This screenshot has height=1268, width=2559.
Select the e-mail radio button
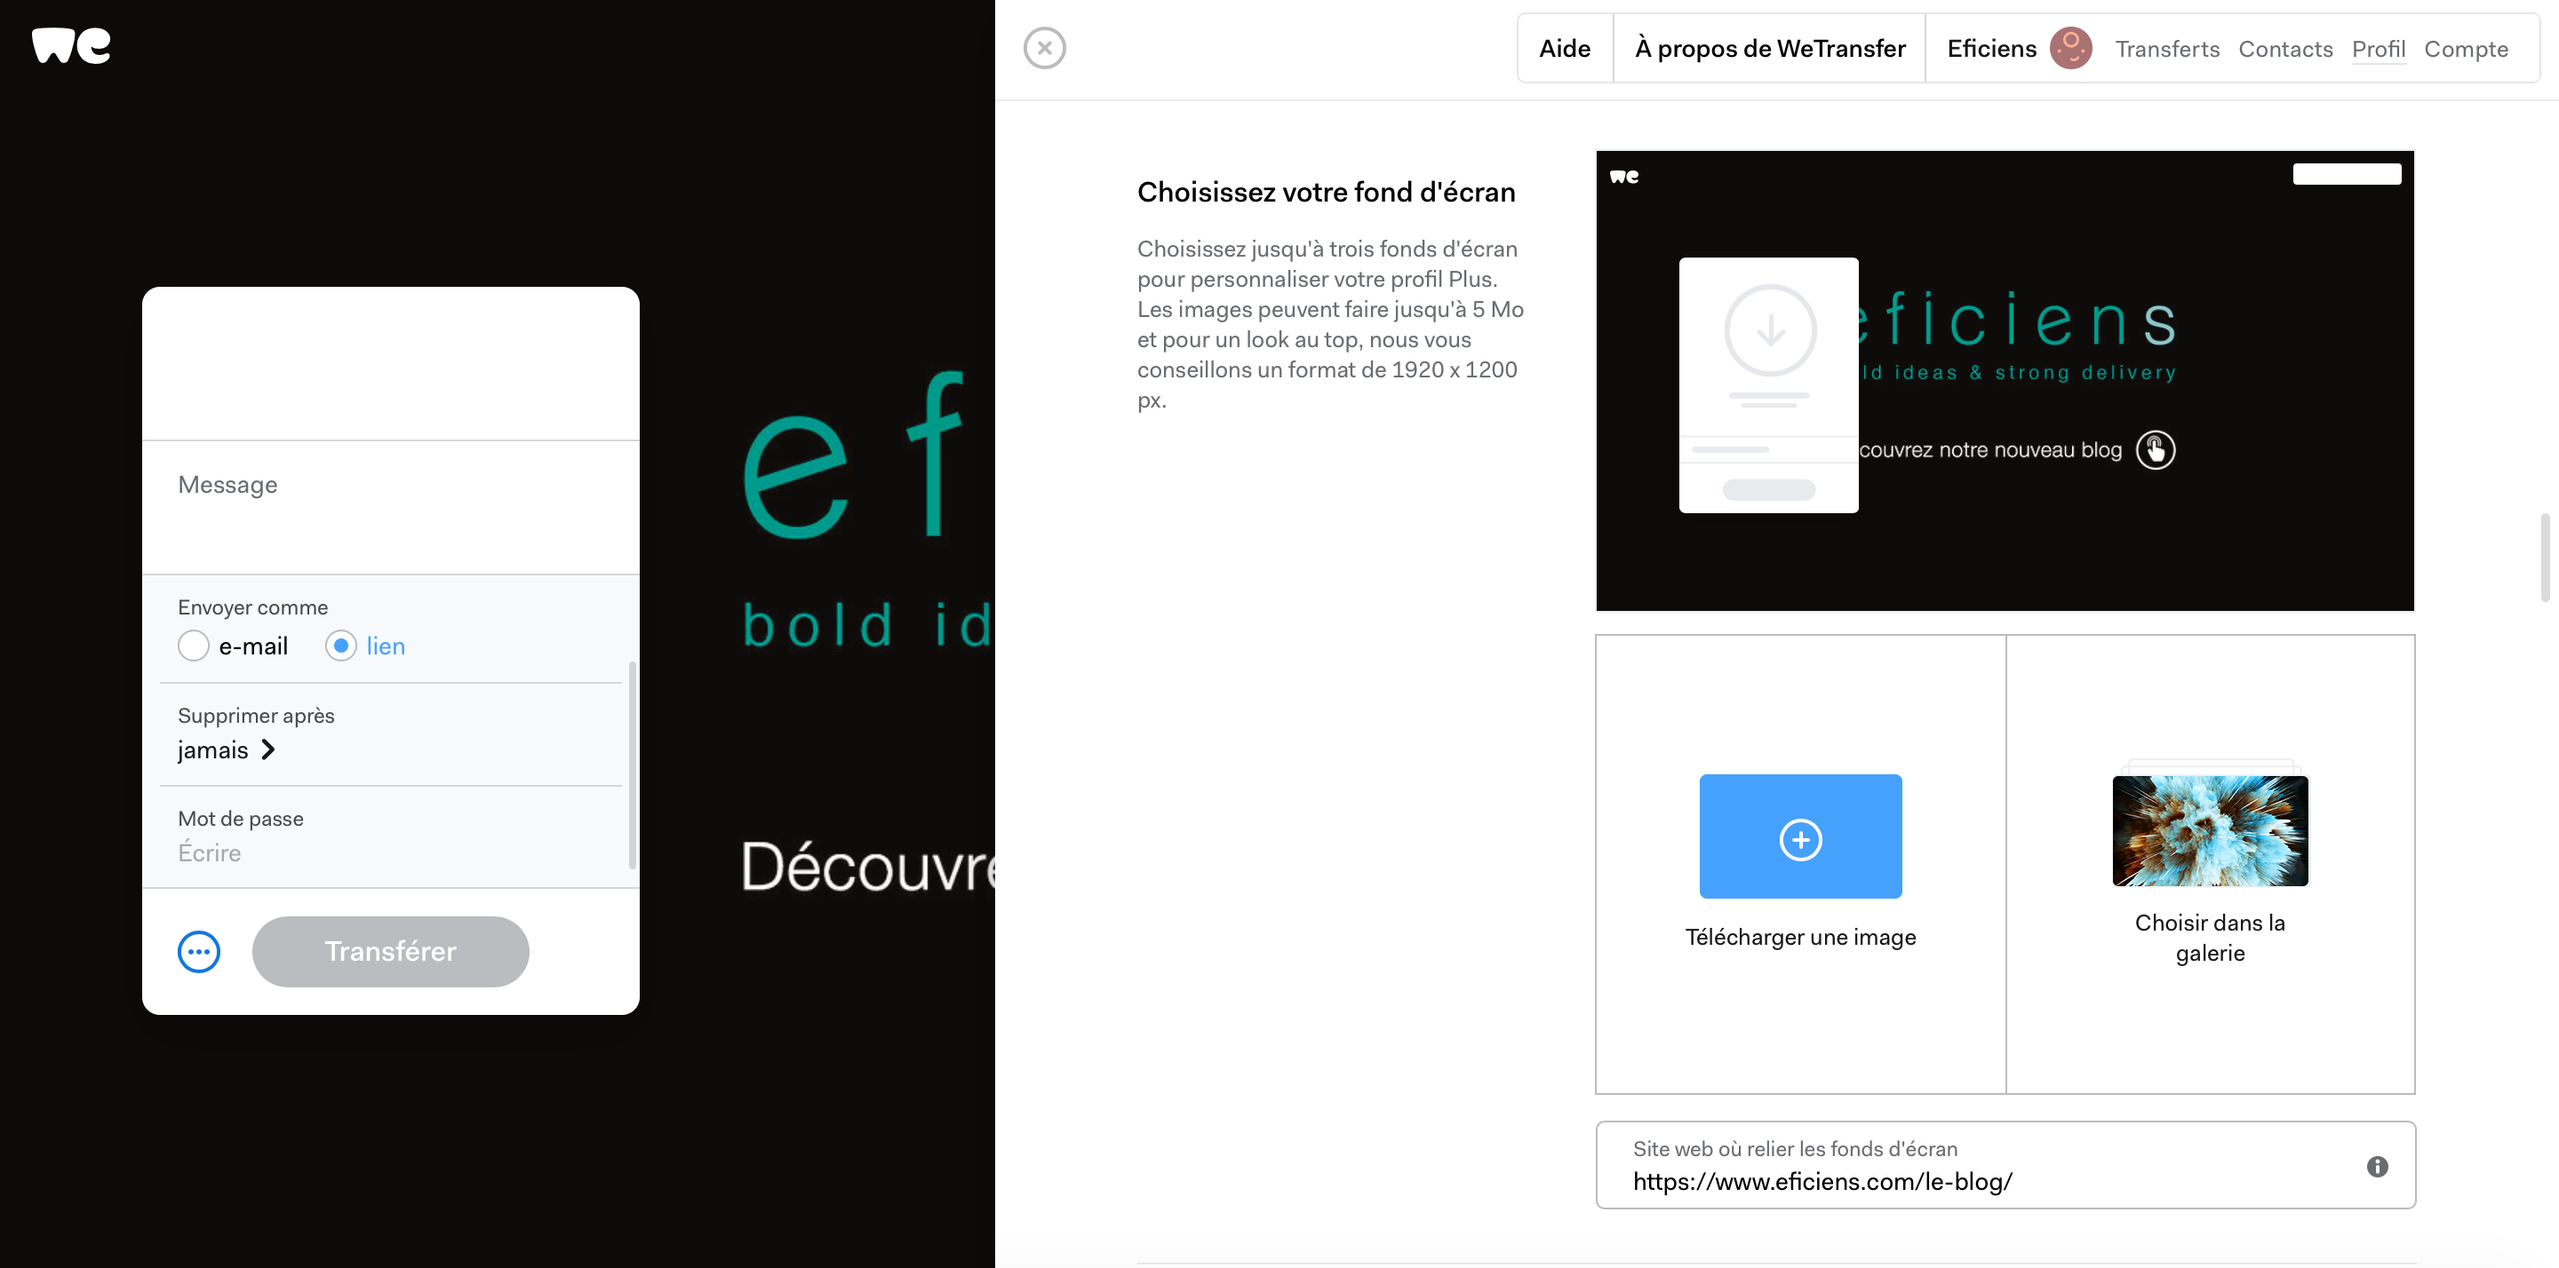tap(193, 645)
